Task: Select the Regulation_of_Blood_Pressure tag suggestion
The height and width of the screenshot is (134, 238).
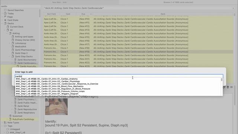Action: [53, 89]
